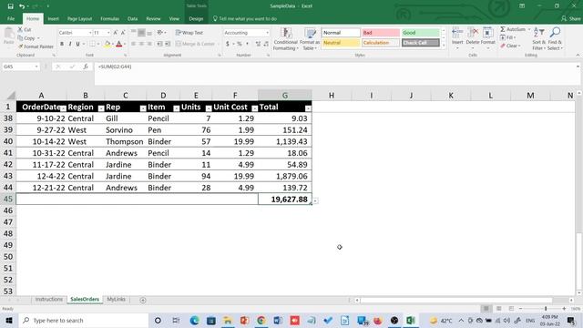Screen dimensions: 583x328
Task: Click the Accounting dollar format icon
Action: pyautogui.click(x=228, y=44)
